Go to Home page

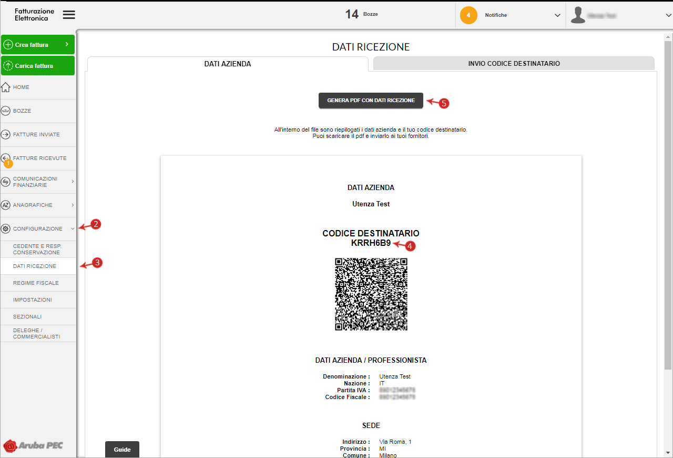pos(38,87)
